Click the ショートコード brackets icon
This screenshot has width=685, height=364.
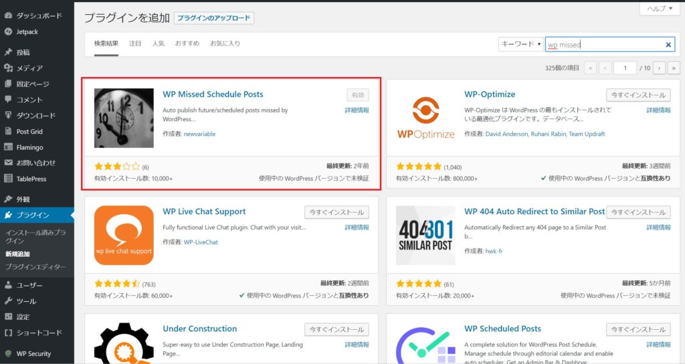click(x=8, y=333)
